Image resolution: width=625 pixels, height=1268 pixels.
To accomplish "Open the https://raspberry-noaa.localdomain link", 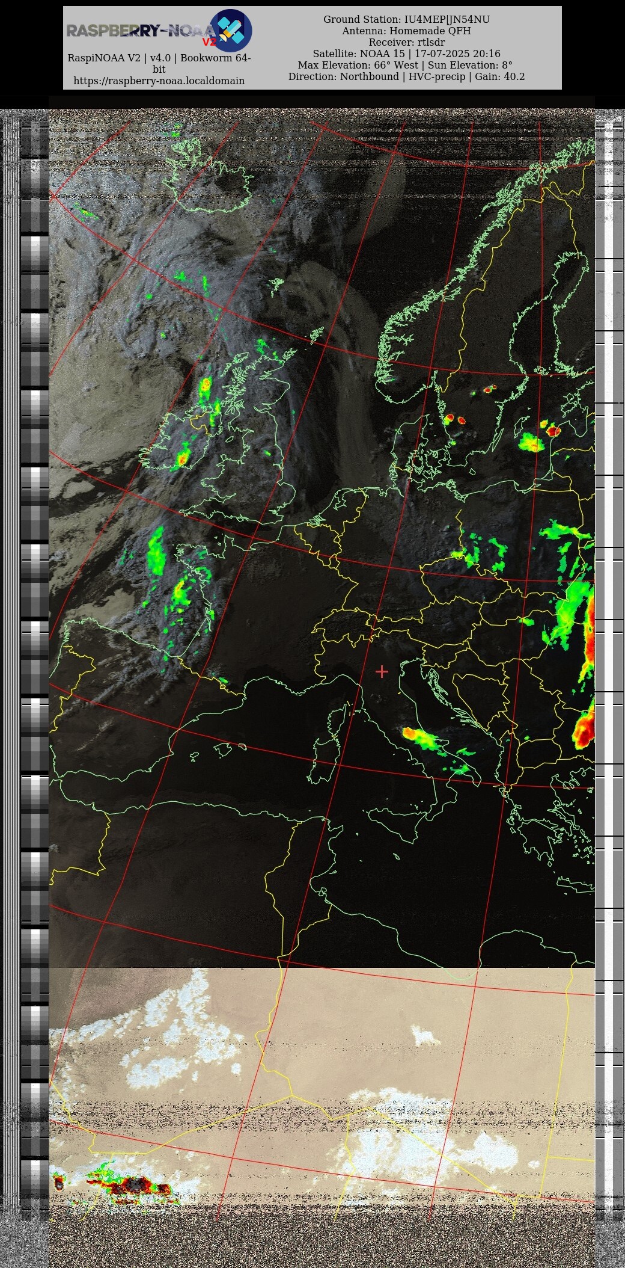I will pos(159,81).
